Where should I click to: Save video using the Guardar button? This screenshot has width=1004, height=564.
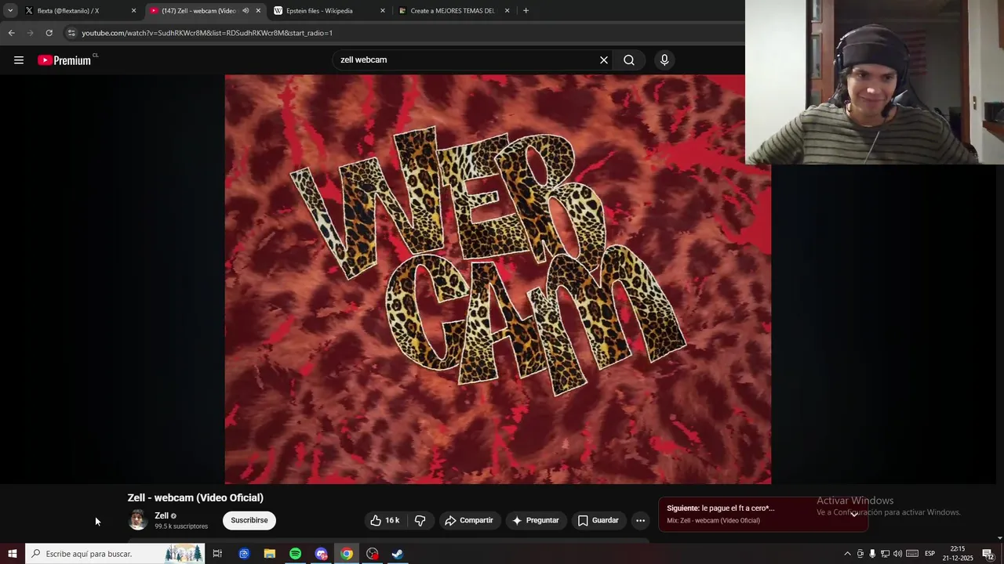(598, 520)
